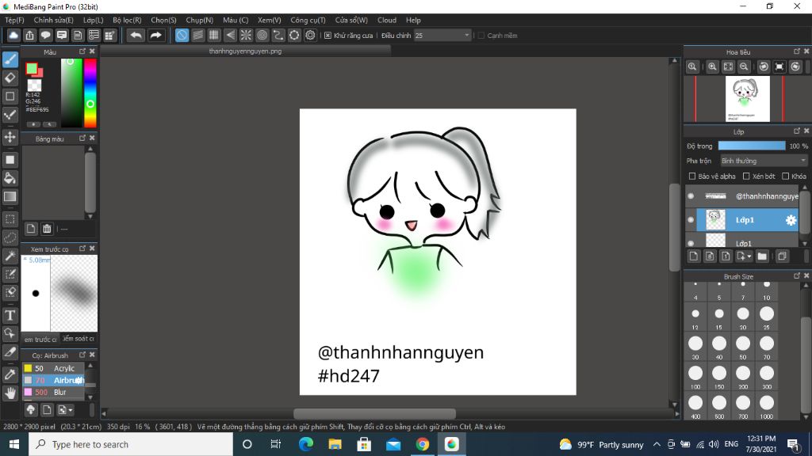
Task: Select the Brush tool in left toolbar
Action: pyautogui.click(x=10, y=59)
